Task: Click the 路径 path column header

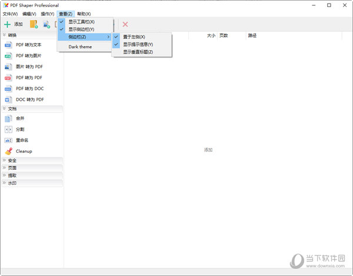Action: pyautogui.click(x=252, y=35)
